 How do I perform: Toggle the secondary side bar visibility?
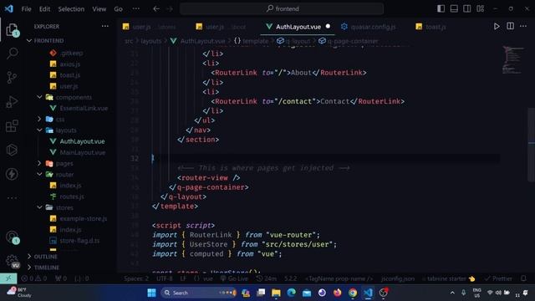tap(467, 8)
